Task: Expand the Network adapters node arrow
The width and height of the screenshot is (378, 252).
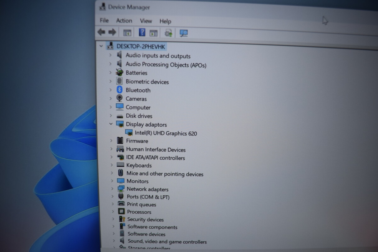Action: [x=112, y=189]
